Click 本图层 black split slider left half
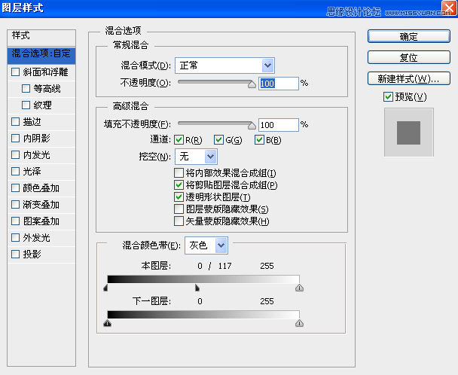This screenshot has width=458, height=375. [x=105, y=288]
